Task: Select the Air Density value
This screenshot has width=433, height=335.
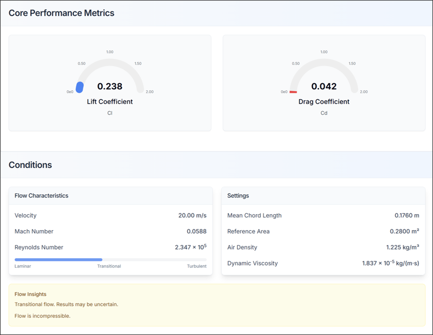Action: [x=401, y=247]
